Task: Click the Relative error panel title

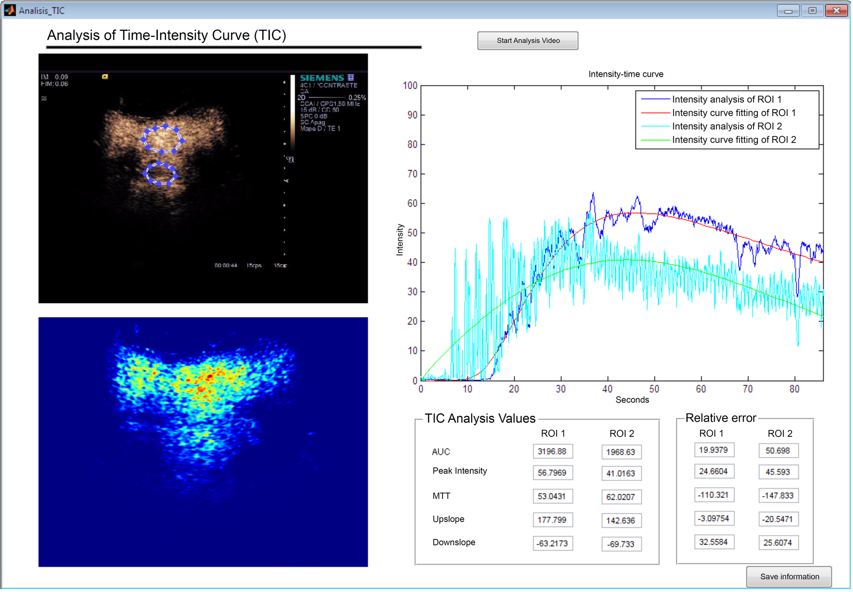Action: (x=721, y=418)
